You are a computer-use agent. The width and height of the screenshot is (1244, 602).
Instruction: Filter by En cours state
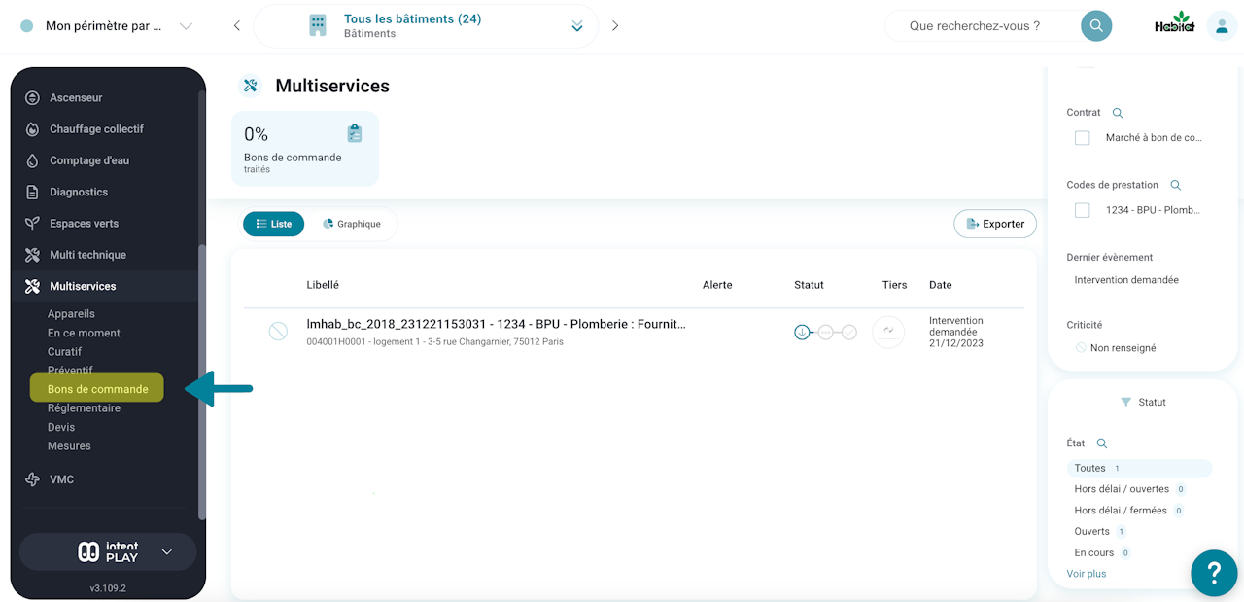[1101, 553]
